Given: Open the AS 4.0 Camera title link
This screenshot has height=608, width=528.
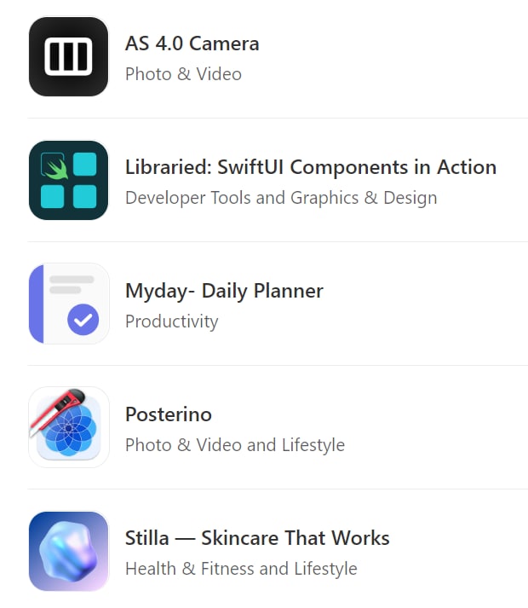Looking at the screenshot, I should (192, 43).
